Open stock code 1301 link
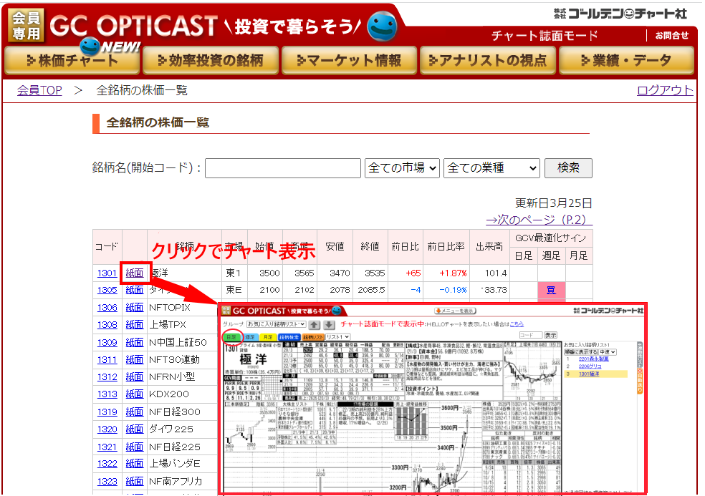Image resolution: width=705 pixels, height=496 pixels. pos(107,273)
